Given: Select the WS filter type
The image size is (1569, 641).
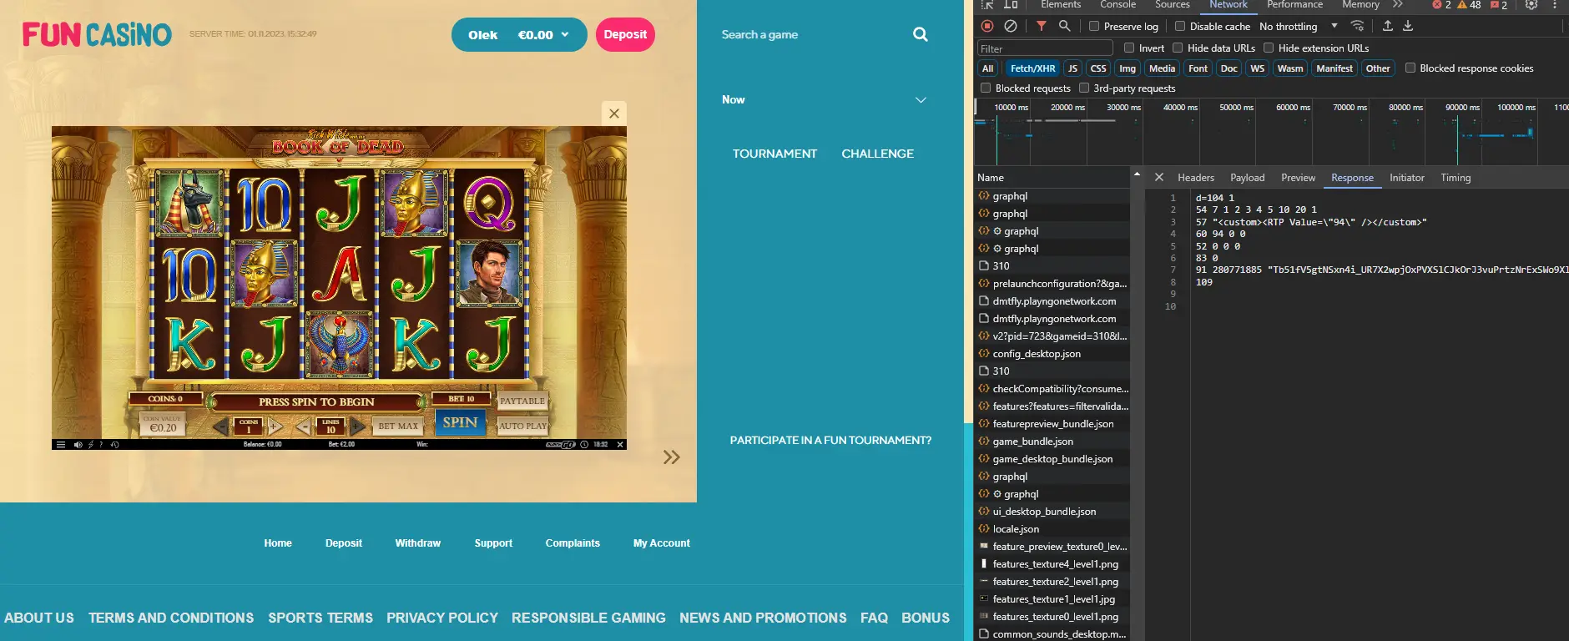Looking at the screenshot, I should [x=1257, y=68].
